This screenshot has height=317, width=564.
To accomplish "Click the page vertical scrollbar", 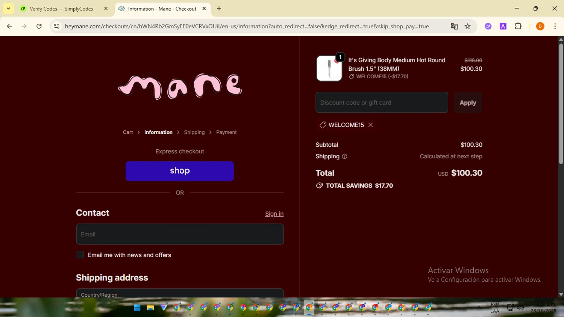I will [x=561, y=103].
